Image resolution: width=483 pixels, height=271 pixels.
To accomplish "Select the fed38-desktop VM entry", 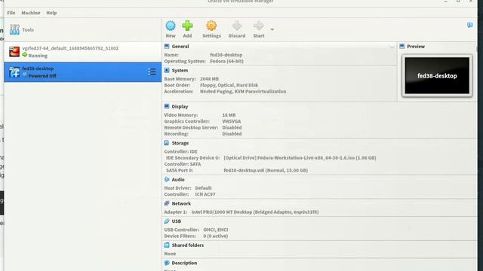I will [x=82, y=72].
